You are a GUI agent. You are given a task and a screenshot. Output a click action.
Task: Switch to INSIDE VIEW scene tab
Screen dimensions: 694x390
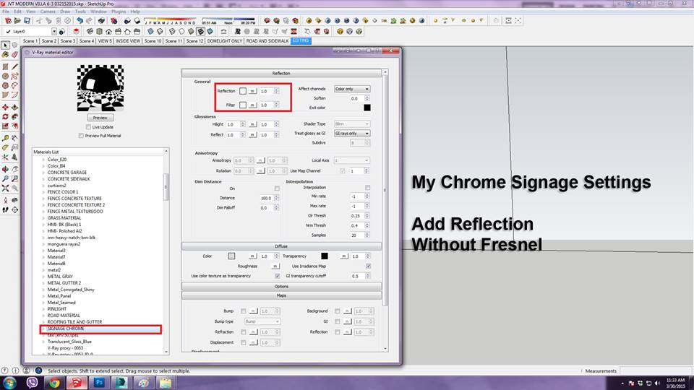tap(128, 40)
